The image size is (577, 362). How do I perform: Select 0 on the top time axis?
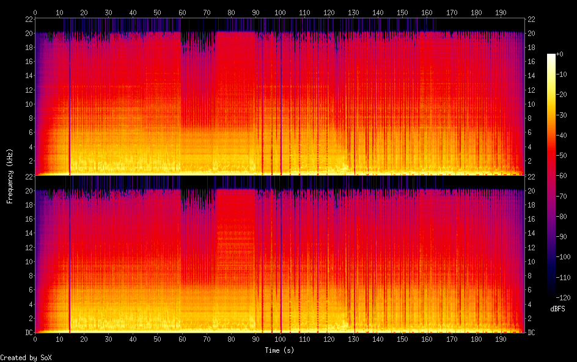[35, 12]
